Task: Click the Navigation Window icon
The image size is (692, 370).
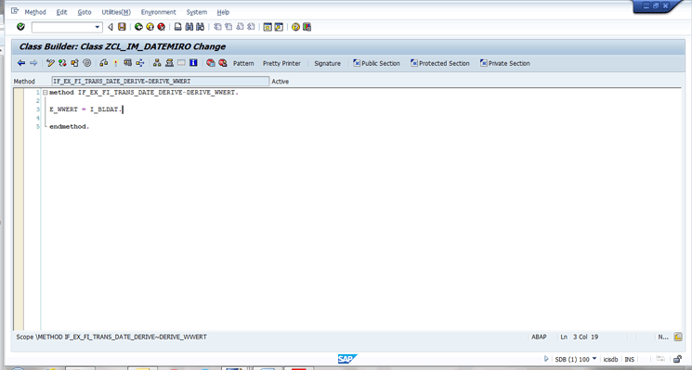Action: pyautogui.click(x=169, y=63)
